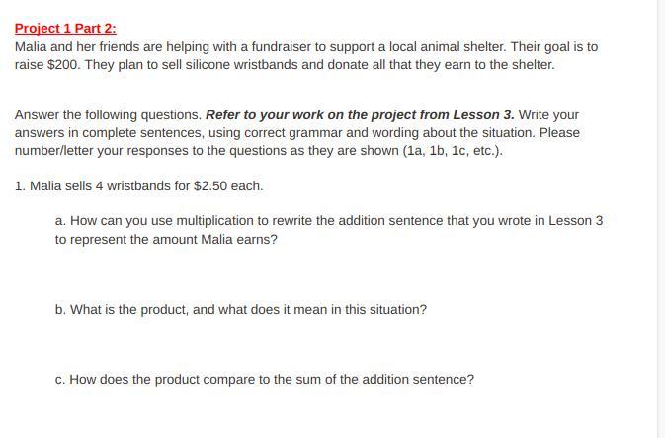Click question 1a about multiplication
The height and width of the screenshot is (438, 665).
coord(296,220)
